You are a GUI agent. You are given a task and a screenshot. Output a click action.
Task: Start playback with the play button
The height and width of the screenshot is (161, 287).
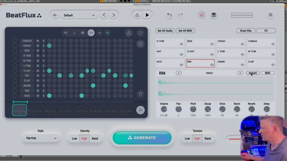tap(147, 15)
